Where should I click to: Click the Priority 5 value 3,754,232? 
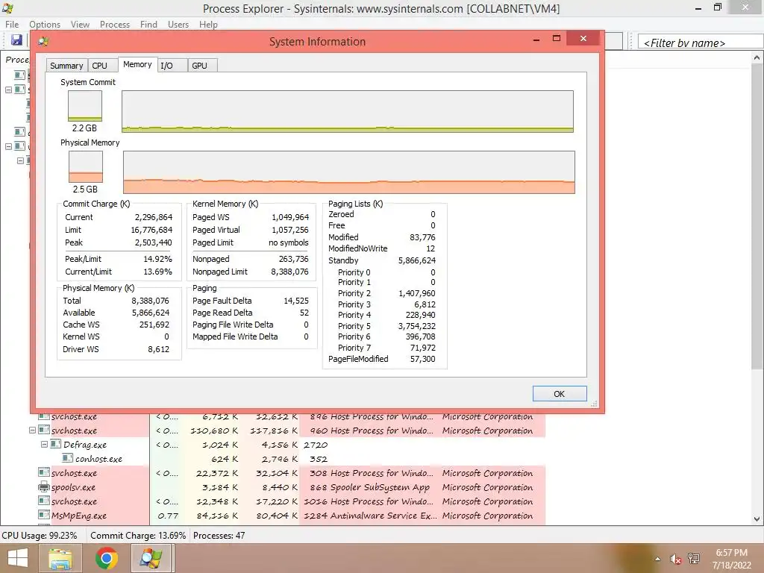(417, 326)
